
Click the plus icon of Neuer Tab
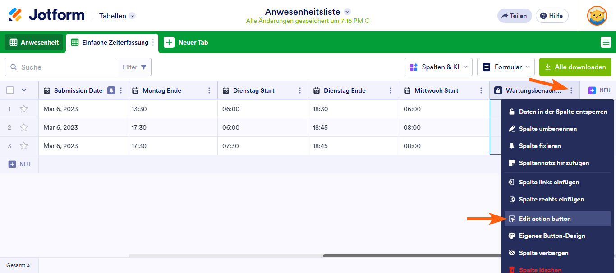click(169, 42)
